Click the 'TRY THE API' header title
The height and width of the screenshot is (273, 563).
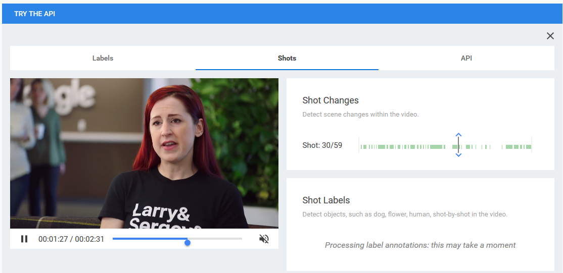coord(34,14)
